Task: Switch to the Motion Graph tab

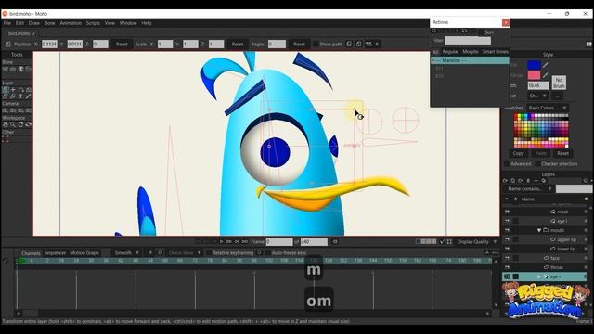Action: pos(84,252)
